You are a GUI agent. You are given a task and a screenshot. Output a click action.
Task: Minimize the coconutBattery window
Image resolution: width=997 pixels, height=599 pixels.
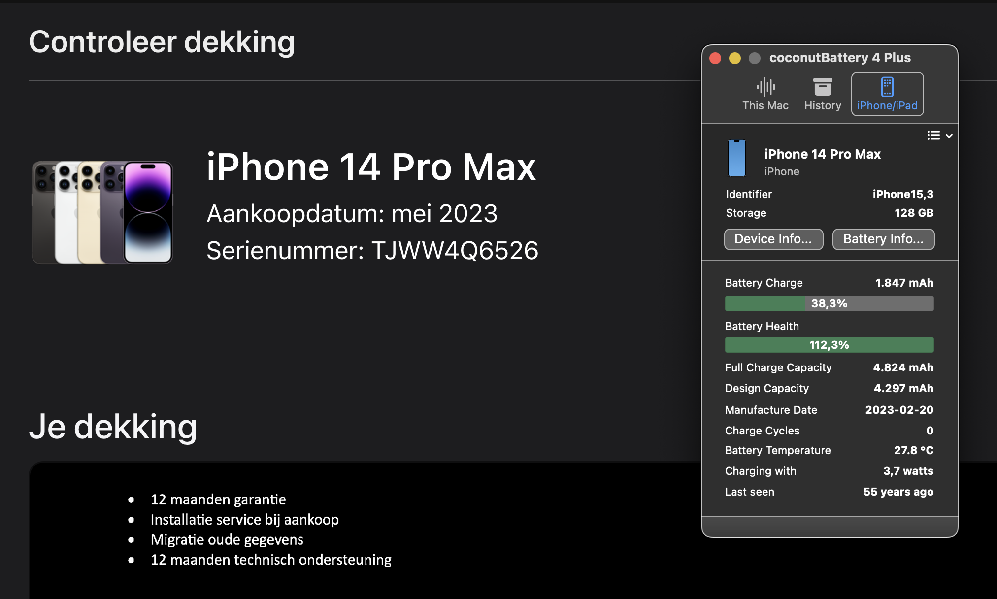[734, 58]
